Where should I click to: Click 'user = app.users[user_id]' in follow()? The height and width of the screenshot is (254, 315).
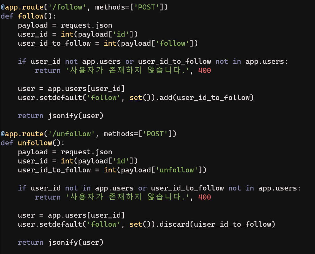point(71,89)
